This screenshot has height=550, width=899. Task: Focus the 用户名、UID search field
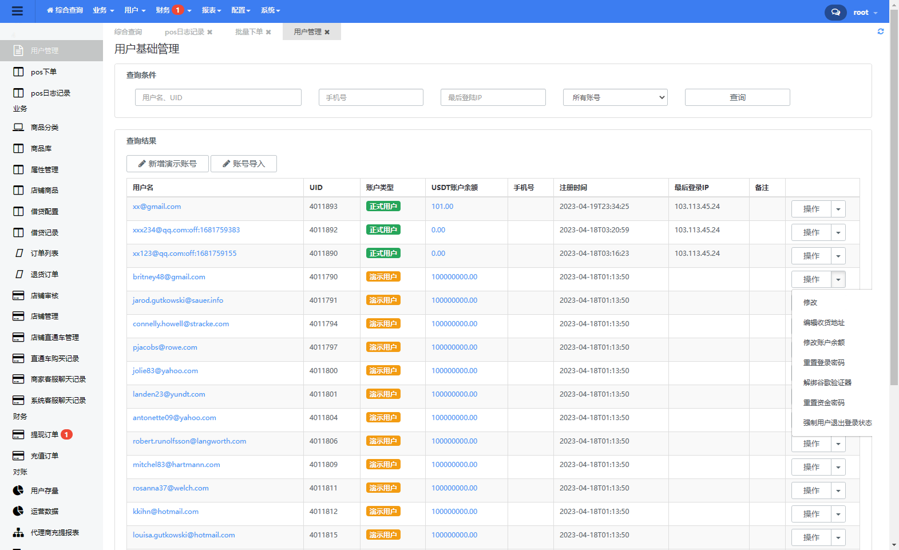pos(218,97)
